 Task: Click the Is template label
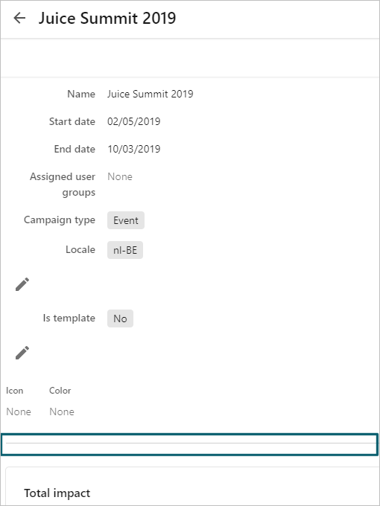point(69,318)
